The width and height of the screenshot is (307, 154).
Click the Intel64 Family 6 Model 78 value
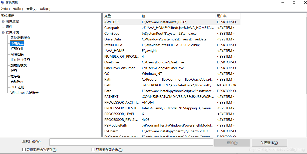click(x=178, y=108)
